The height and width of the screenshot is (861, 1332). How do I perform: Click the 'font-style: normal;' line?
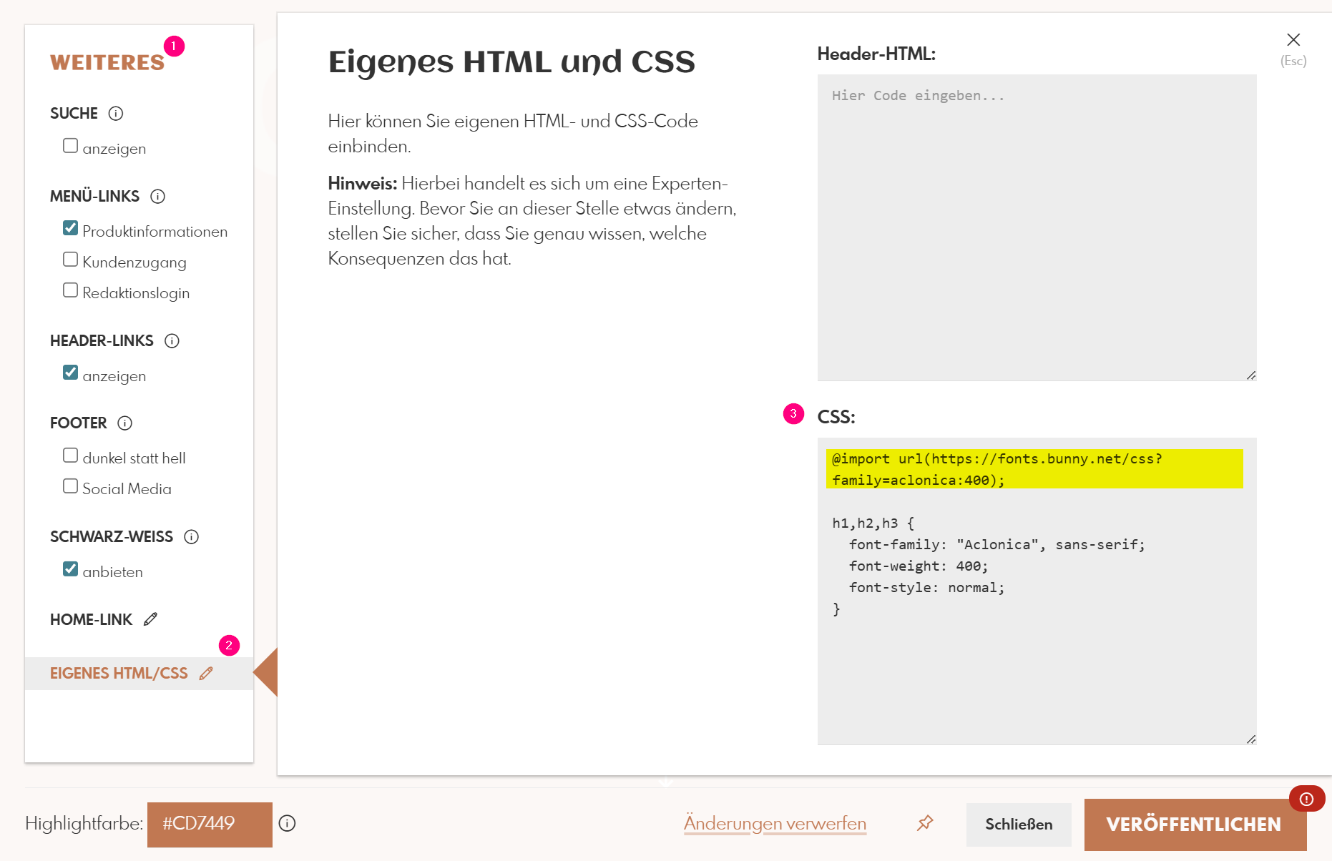tap(926, 588)
